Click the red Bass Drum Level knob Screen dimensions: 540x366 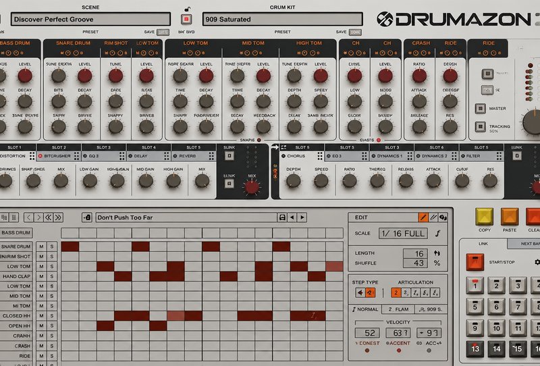(x=25, y=76)
